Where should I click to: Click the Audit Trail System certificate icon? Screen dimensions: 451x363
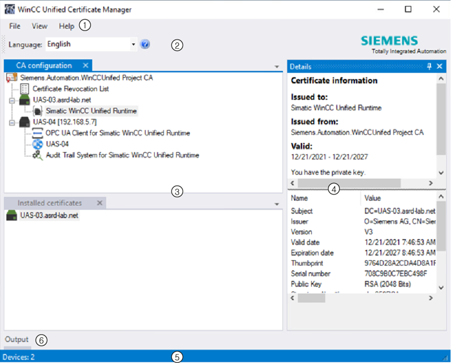pyautogui.click(x=38, y=155)
